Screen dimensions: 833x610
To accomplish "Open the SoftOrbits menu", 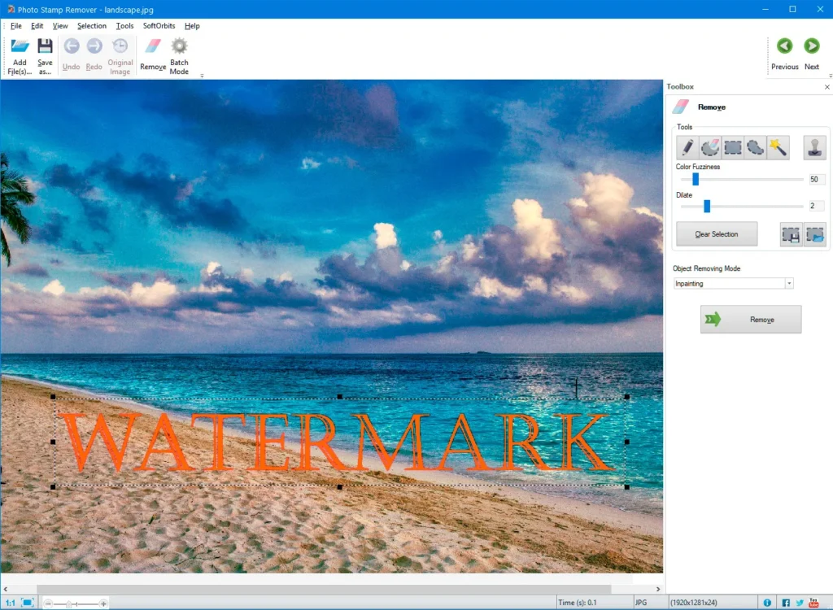I will coord(159,26).
